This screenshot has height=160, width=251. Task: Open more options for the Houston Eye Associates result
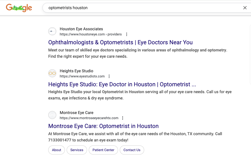click(127, 34)
